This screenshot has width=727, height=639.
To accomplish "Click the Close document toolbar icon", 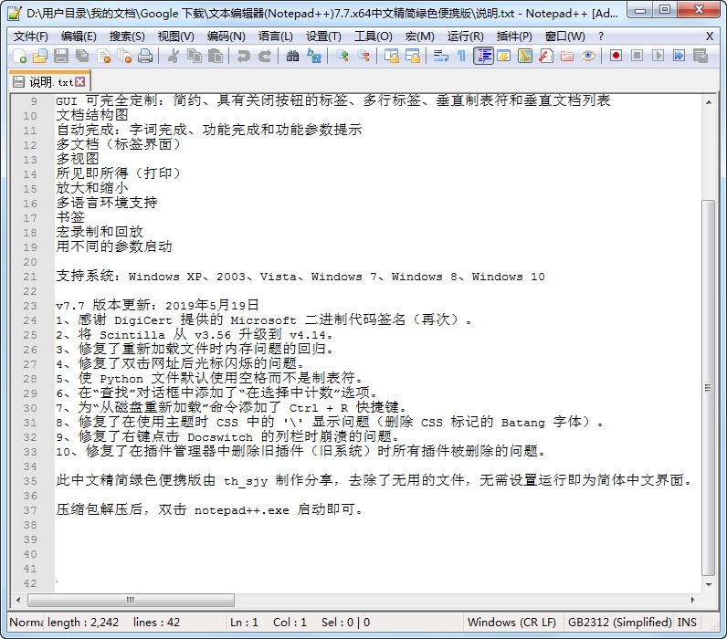I will tap(104, 56).
